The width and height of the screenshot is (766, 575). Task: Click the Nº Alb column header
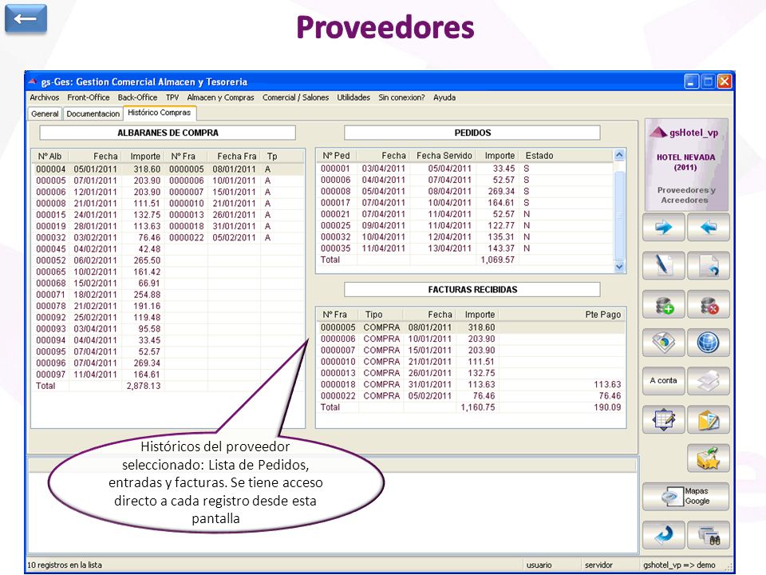pos(49,156)
